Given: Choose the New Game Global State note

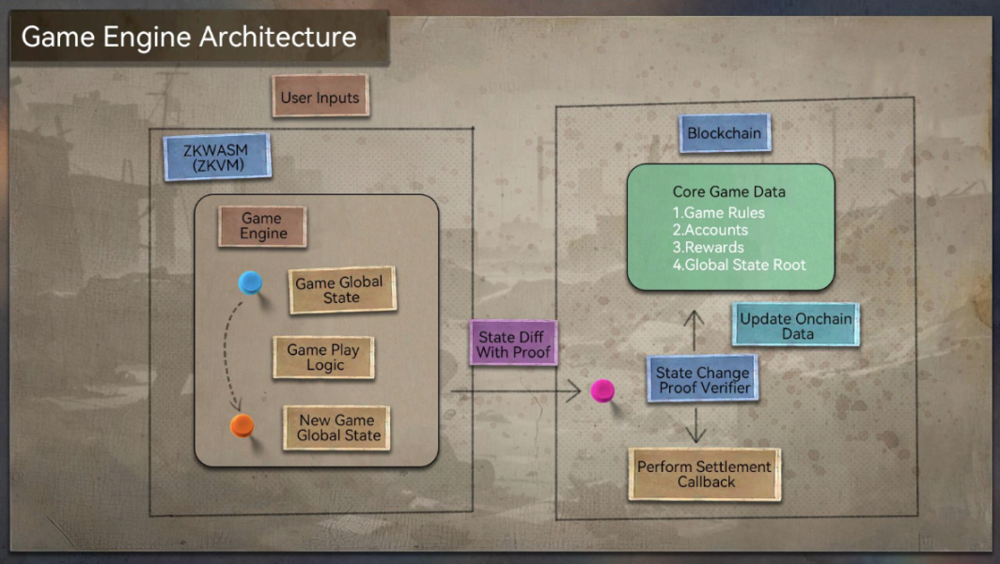Looking at the screenshot, I should [x=336, y=428].
